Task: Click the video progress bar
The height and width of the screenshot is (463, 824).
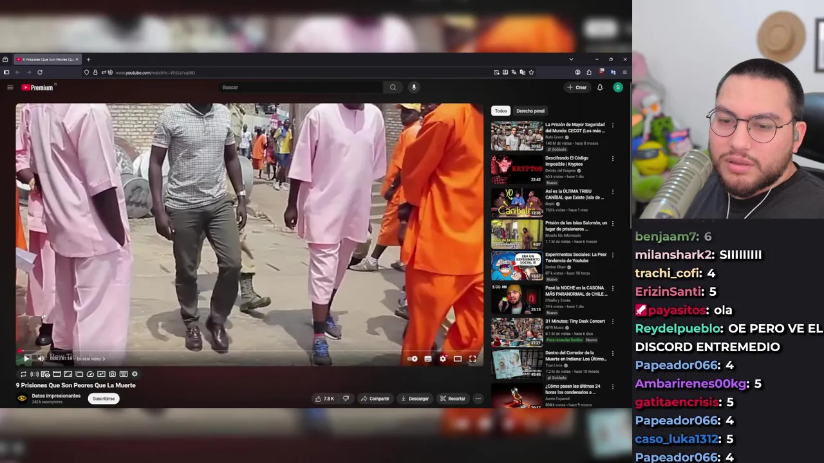Action: [249, 351]
